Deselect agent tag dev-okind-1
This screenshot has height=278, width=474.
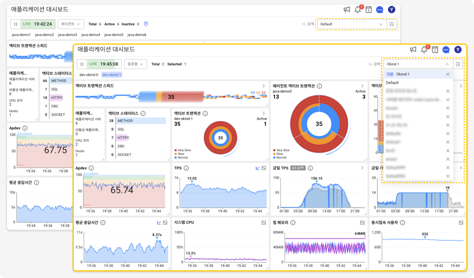click(x=112, y=75)
